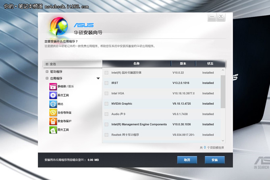The height and width of the screenshot is (180, 270).
Task: Tick the Intel(R) chipset software checkbox
Action: point(106,72)
